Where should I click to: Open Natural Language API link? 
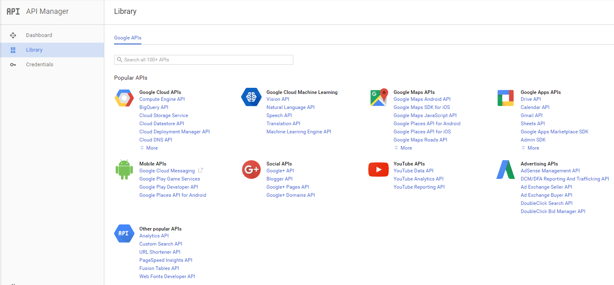point(290,107)
